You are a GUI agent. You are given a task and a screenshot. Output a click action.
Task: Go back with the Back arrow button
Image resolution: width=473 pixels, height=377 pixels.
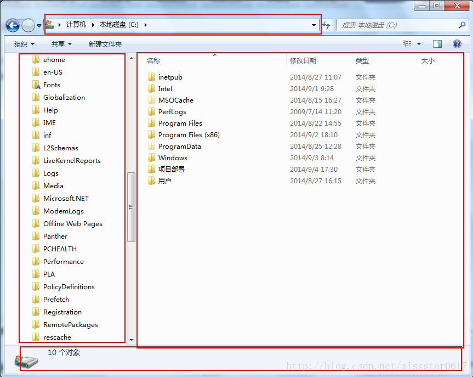[13, 25]
